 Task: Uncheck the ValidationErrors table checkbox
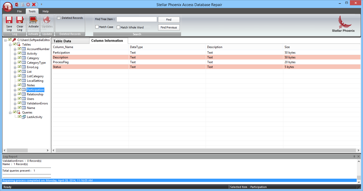[19, 103]
